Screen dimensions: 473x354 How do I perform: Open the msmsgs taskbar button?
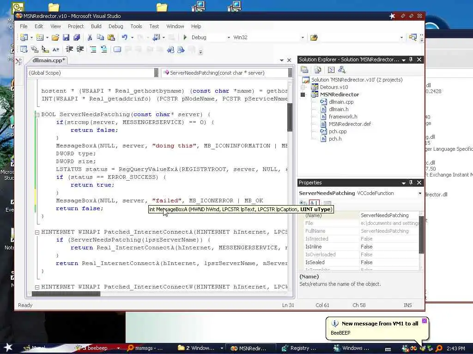[x=146, y=348]
